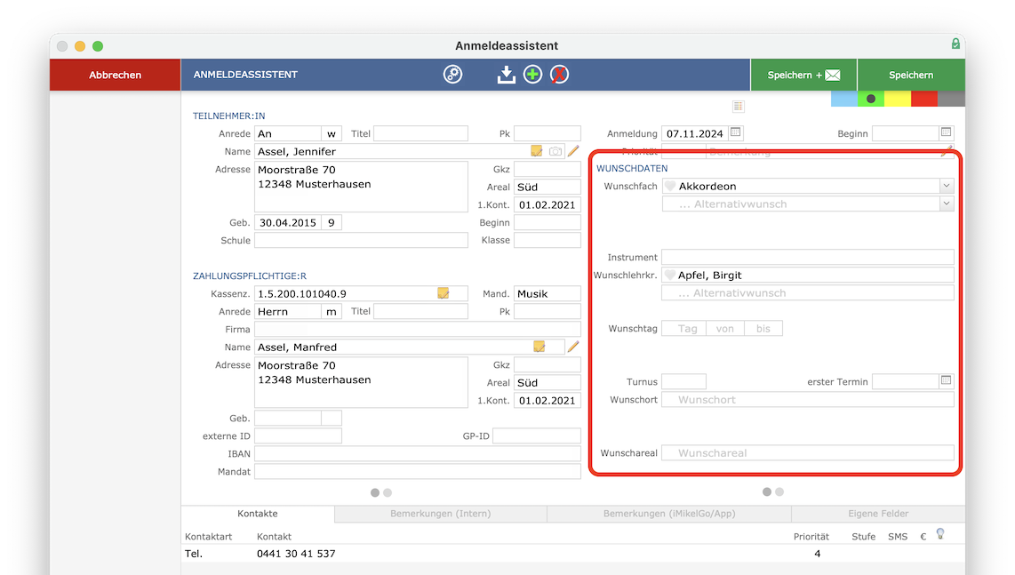This screenshot has width=1015, height=575.
Task: Click the Turnus input field
Action: point(683,381)
